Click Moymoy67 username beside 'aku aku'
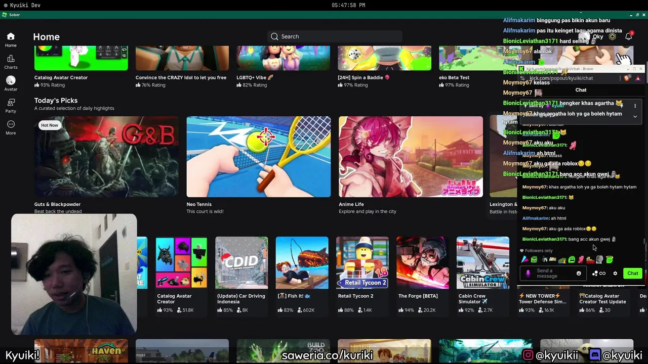The width and height of the screenshot is (648, 364). (x=535, y=208)
